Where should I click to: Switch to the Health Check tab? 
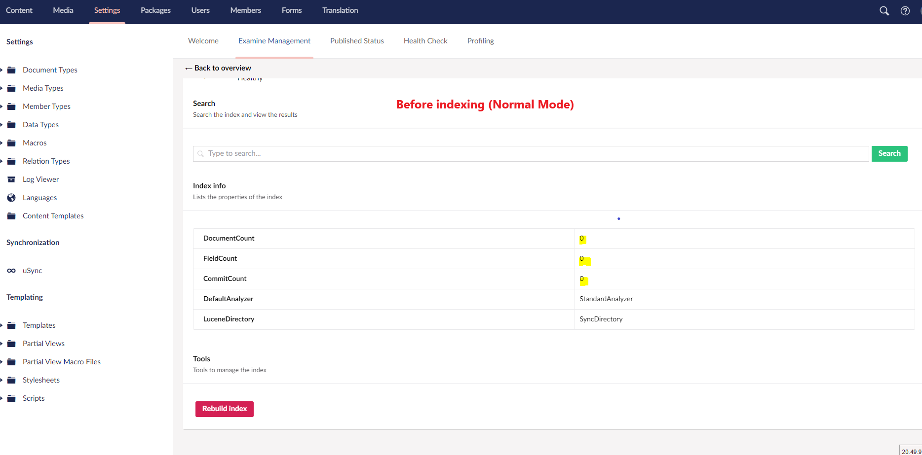(x=425, y=41)
